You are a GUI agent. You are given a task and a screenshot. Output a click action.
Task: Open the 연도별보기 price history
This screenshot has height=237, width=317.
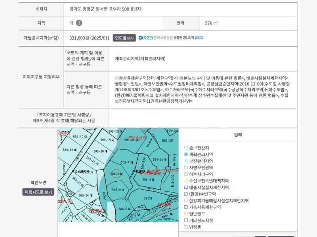124,38
